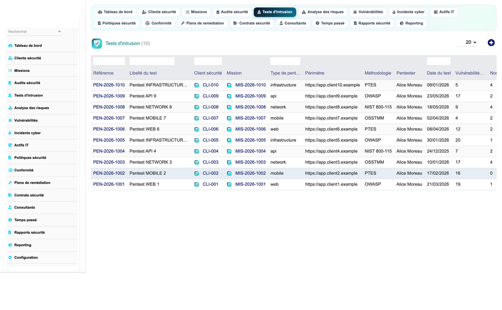Open the Conformité top tab
This screenshot has width=502, height=310.
click(x=159, y=23)
